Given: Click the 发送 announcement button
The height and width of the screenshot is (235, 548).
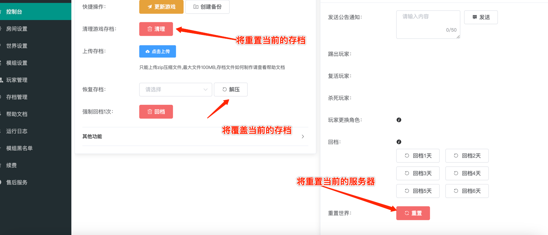Looking at the screenshot, I should click(480, 17).
